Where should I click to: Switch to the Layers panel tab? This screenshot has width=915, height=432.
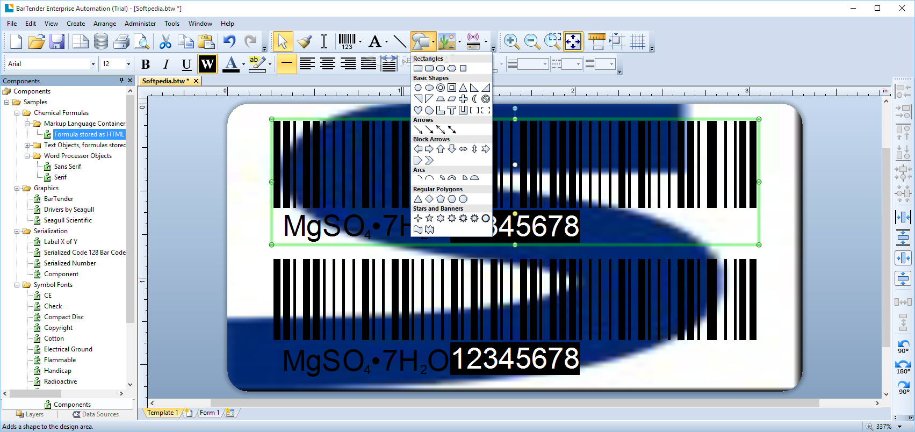(30, 414)
